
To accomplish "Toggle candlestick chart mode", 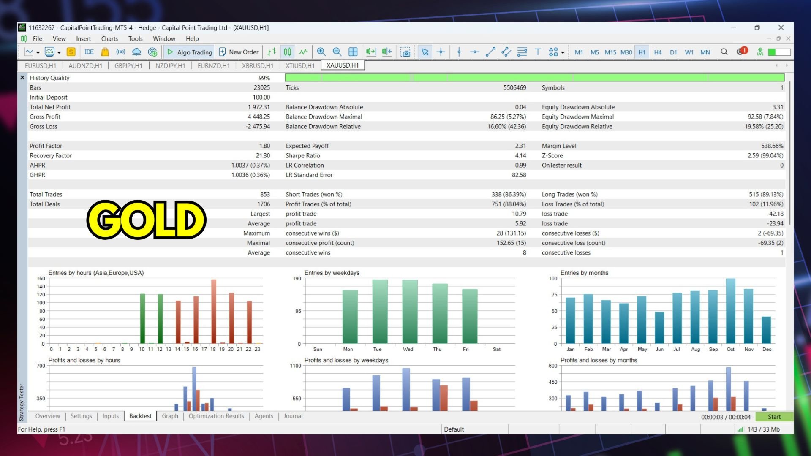I will tap(288, 52).
